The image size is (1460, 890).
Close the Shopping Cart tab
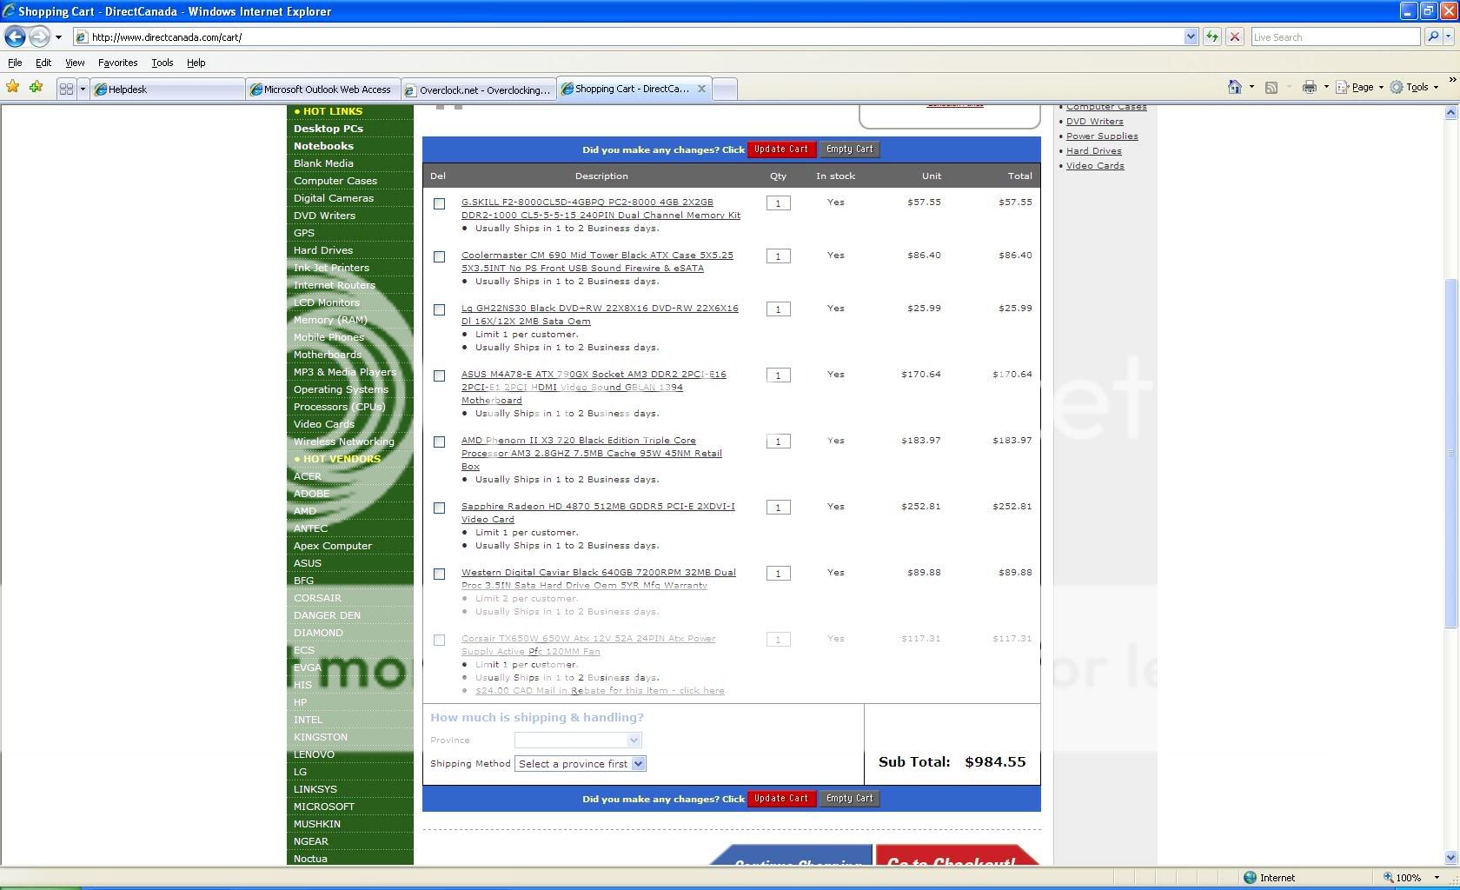pyautogui.click(x=701, y=89)
